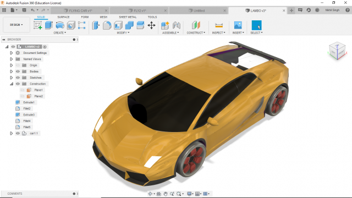Screen dimensions: 352x198
Task: Open the ASSEMBLE menu label
Action: (170, 33)
